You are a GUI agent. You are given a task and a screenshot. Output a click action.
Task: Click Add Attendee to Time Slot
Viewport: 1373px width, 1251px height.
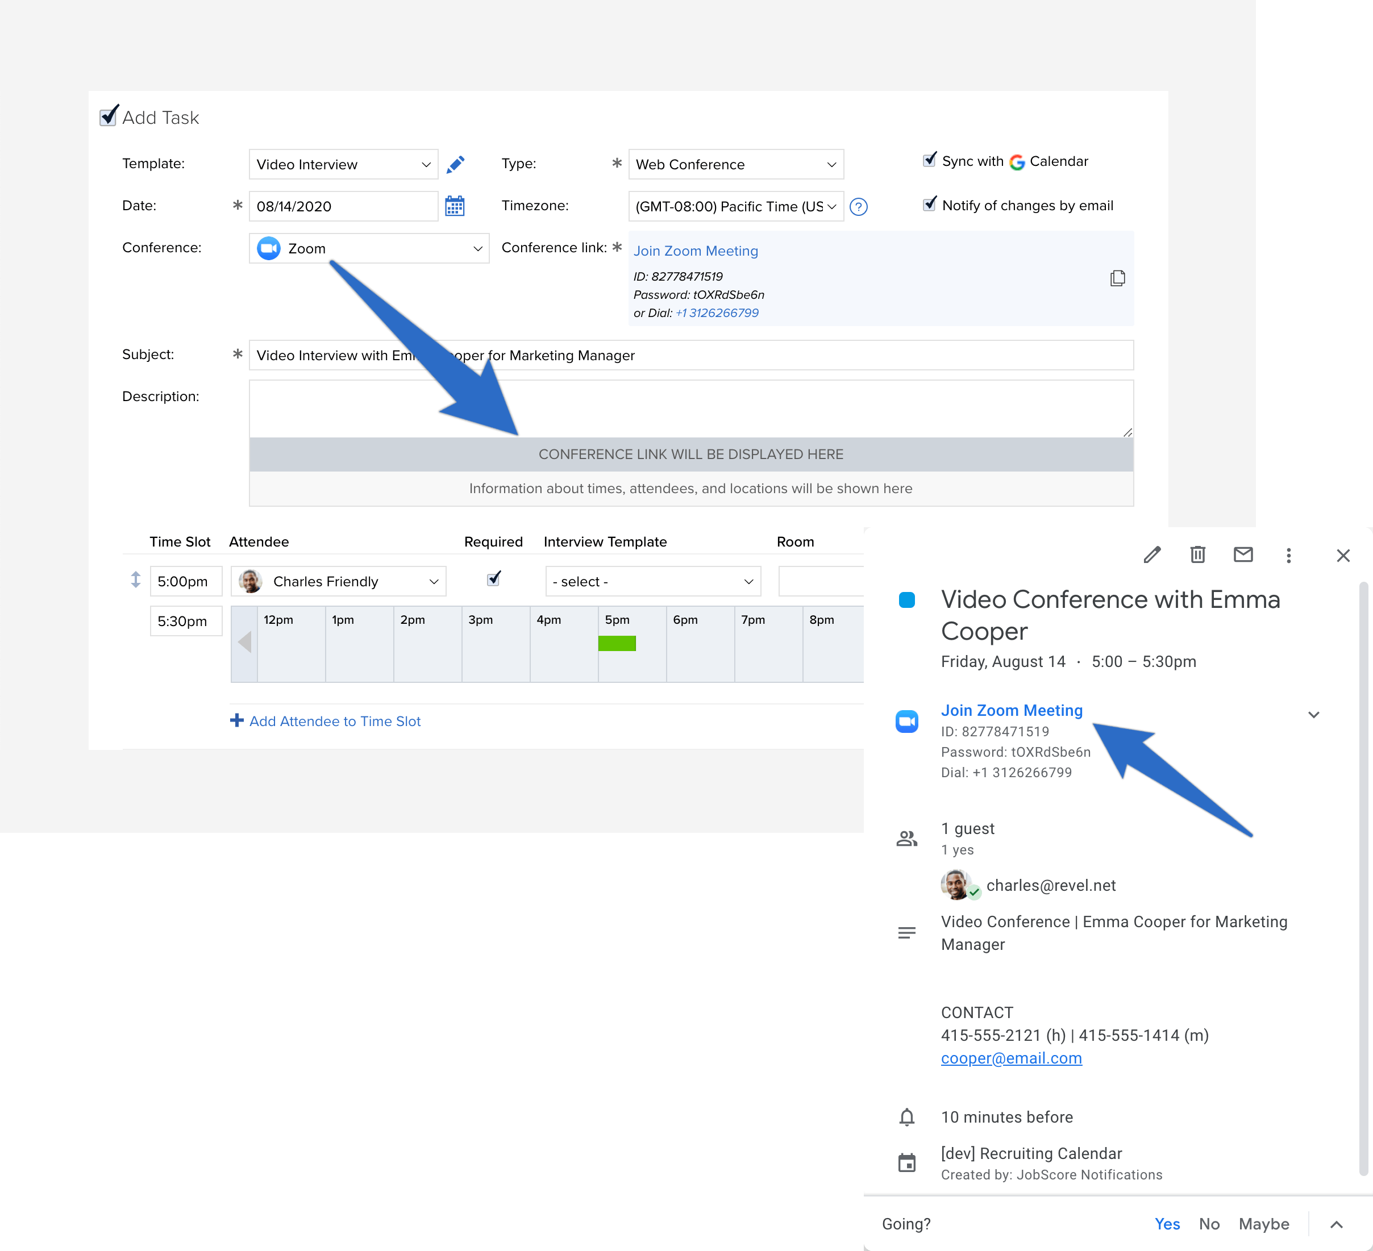click(334, 721)
